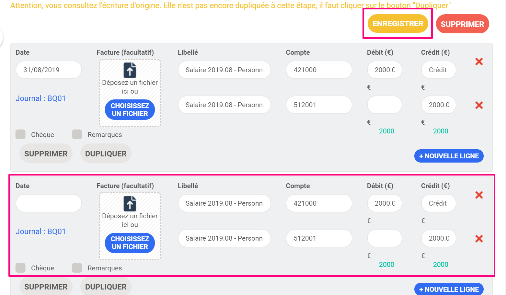Viewport: 506px width, 295px height.
Task: Tick the Chèque checkbox in first entry
Action: coord(20,134)
